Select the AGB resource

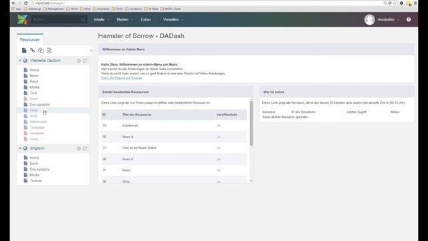[33, 116]
